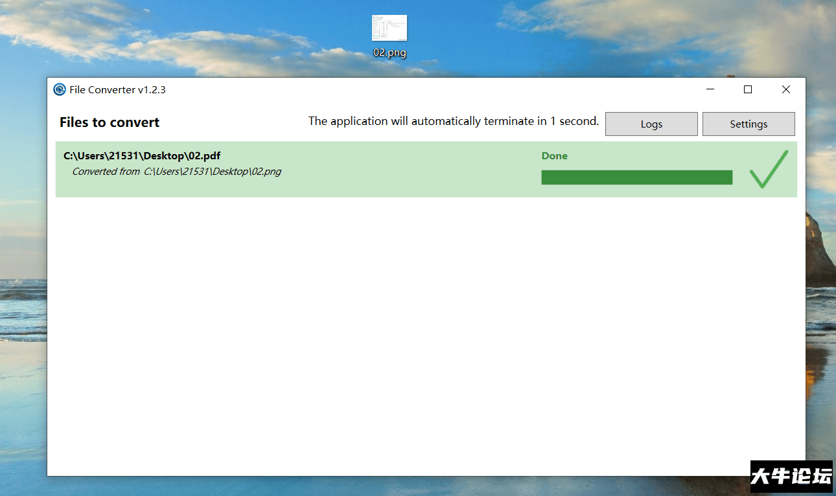Click the 'Done' status text
The image size is (836, 496).
click(555, 156)
